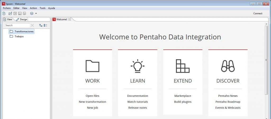Open the perspectives dropdown arrow
Screen dimensions: 271x119
point(36,13)
